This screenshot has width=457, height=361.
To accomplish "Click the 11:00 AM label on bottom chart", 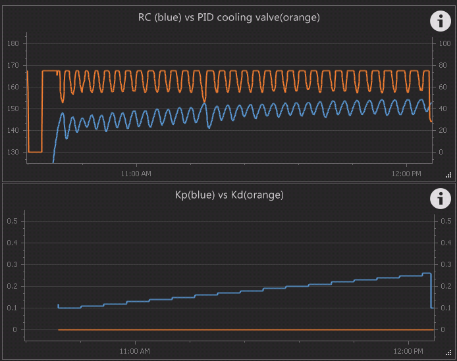I will 134,351.
